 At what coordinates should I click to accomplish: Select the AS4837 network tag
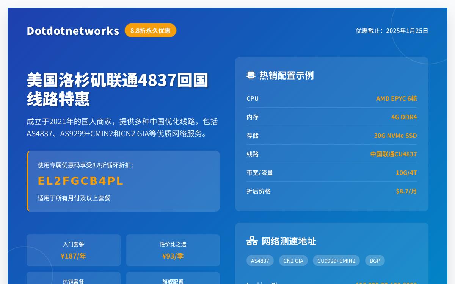[x=260, y=261]
